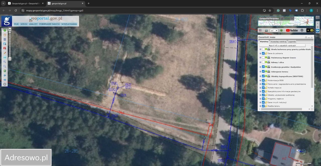Select the blue rectangle selection tool
Screen dimensions: 321x166
click(x=5, y=44)
